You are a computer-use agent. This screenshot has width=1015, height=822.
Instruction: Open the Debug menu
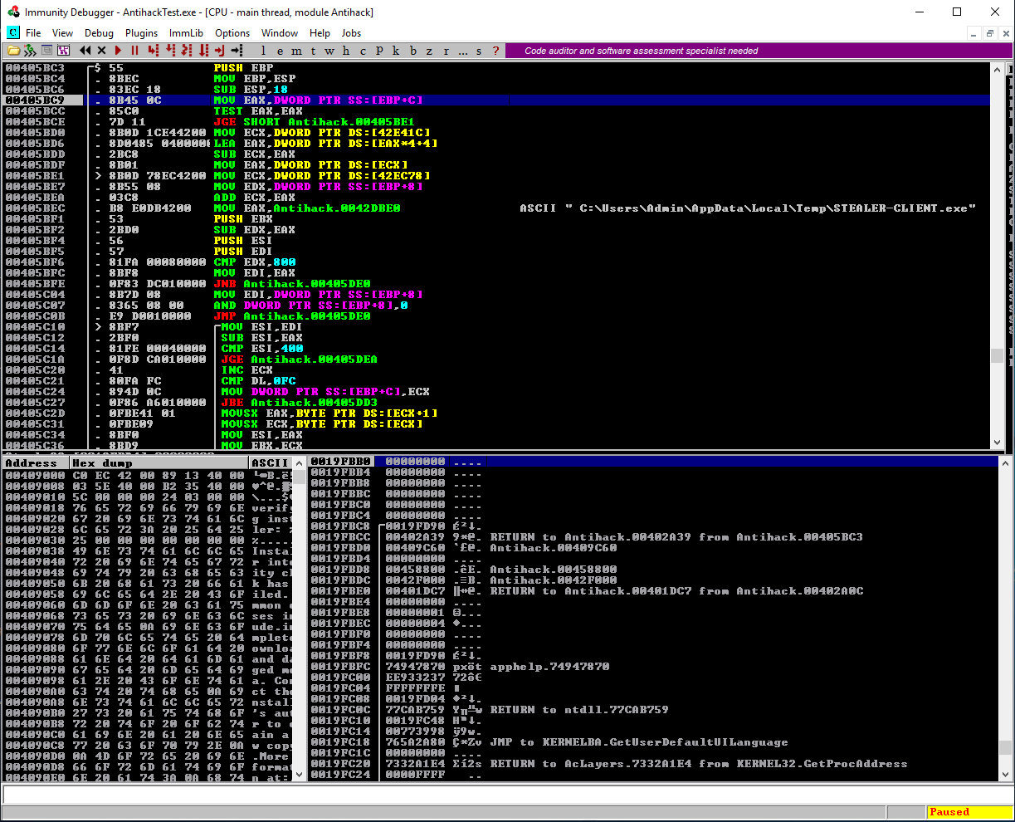[x=99, y=33]
